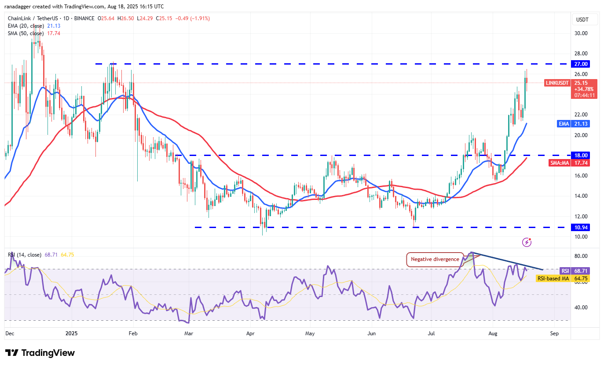The image size is (604, 366).
Task: Click the TradingView logo
Action: click(40, 353)
